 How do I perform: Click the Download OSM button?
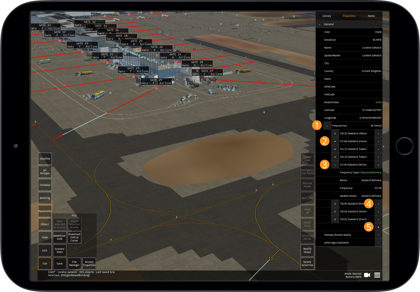[59, 237]
